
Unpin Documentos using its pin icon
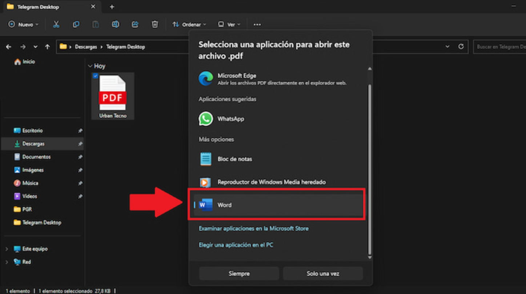tap(80, 157)
